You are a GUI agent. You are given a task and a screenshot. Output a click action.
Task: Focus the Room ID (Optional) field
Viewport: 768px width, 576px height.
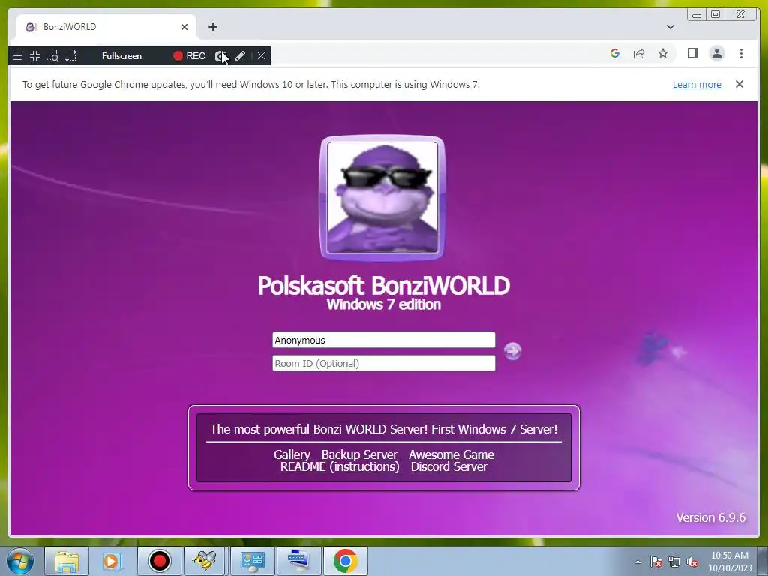(x=383, y=363)
